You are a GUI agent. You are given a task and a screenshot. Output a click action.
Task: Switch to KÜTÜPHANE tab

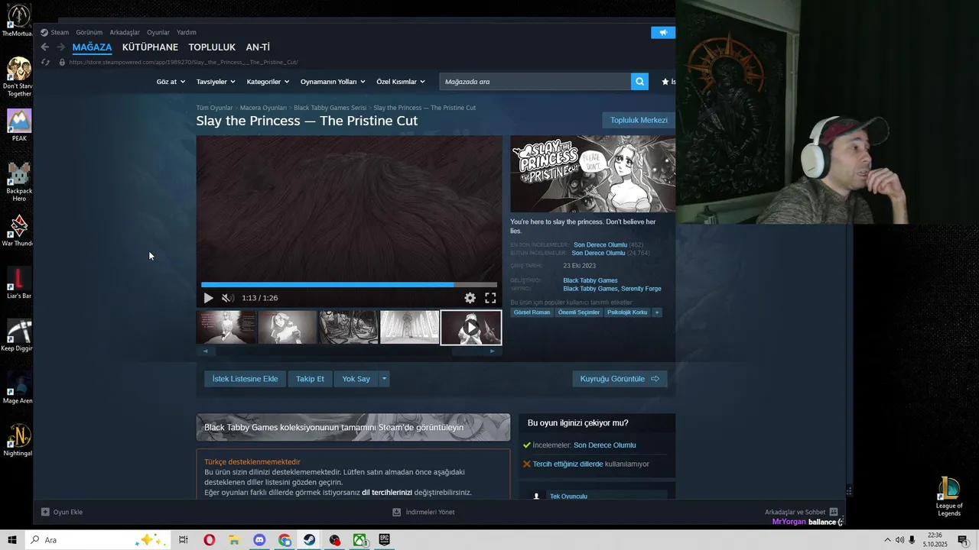click(150, 47)
